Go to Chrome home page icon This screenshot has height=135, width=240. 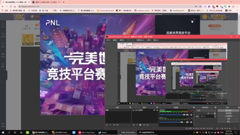(15, 6)
